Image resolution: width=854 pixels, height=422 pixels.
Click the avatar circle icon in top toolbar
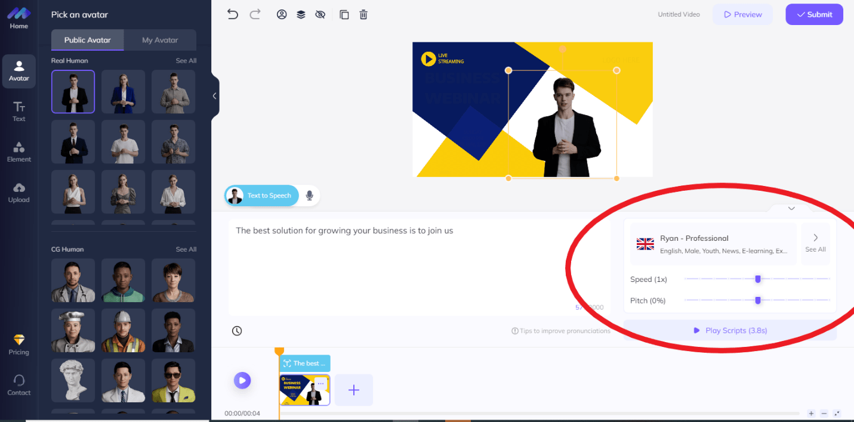[x=282, y=14]
